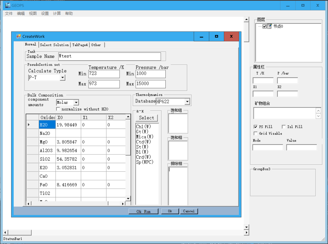
Task: Switch to the Select Solution tab
Action: coord(54,45)
